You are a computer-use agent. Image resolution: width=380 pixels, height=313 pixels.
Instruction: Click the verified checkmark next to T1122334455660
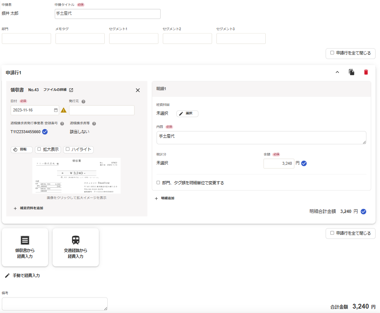point(45,132)
